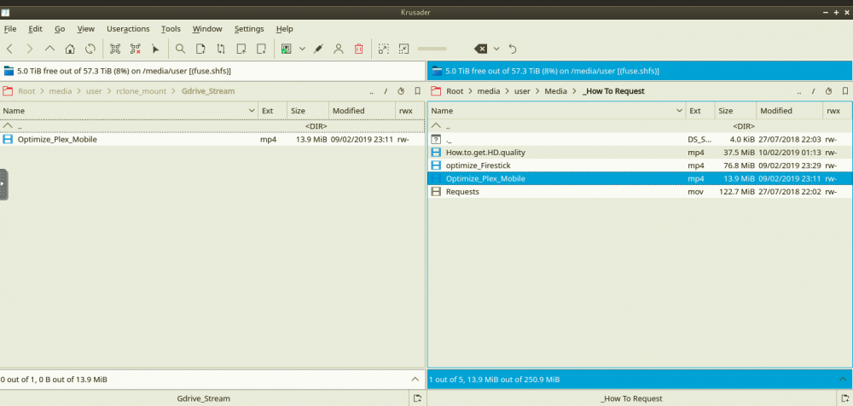
Task: Click the shrink-view toolbar icon
Action: coord(403,49)
